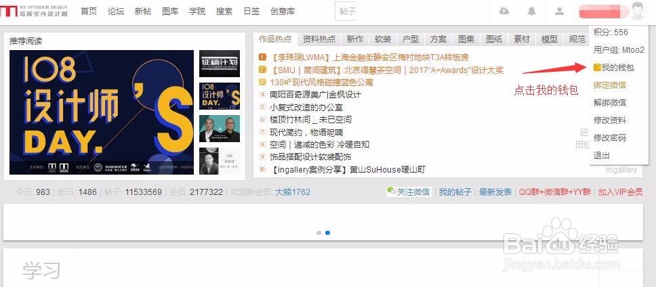
Task: Open 图库 navigation item
Action: coord(170,12)
